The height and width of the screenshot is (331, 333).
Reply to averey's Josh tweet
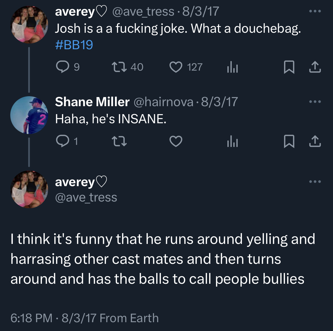[62, 67]
